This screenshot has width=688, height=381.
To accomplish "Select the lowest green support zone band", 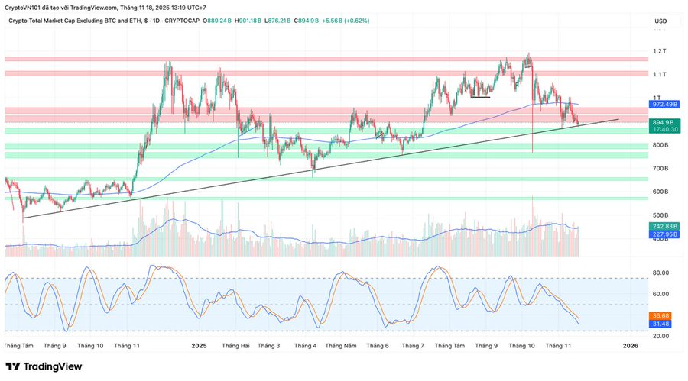I will pyautogui.click(x=306, y=198).
